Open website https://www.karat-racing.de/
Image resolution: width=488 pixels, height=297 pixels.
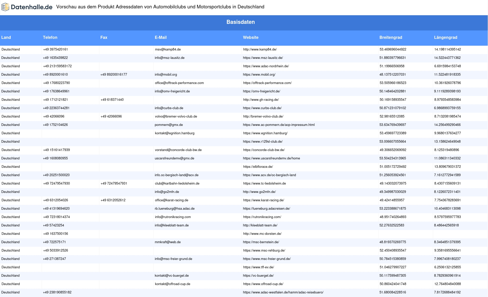click(x=264, y=200)
